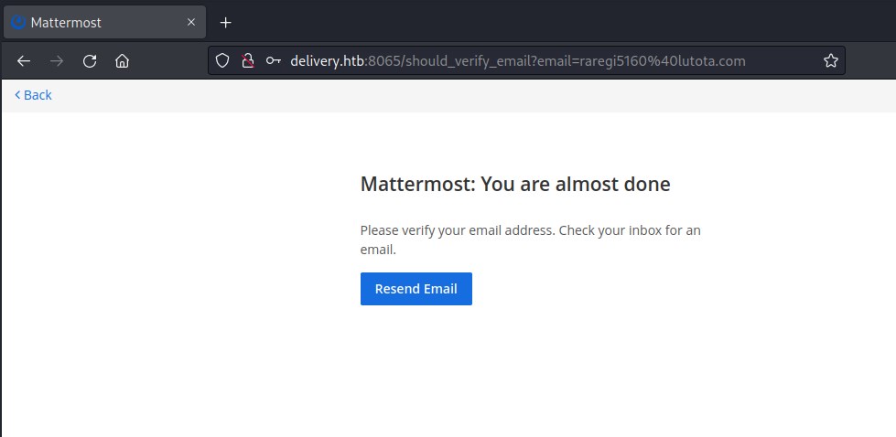
Task: Click the chevron left of "Back"
Action: (x=17, y=95)
